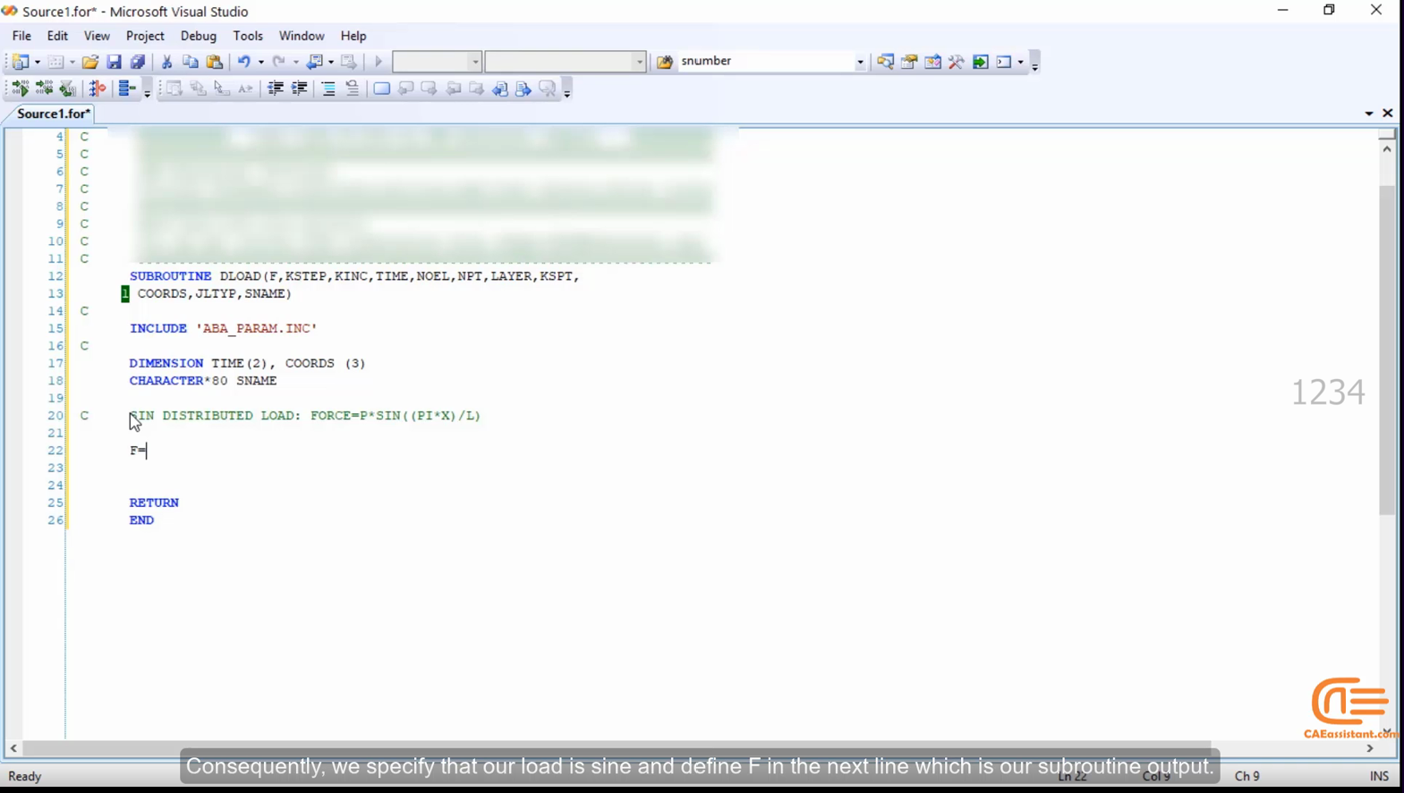Click the Paste clipboard icon
1404x793 pixels.
tap(215, 62)
